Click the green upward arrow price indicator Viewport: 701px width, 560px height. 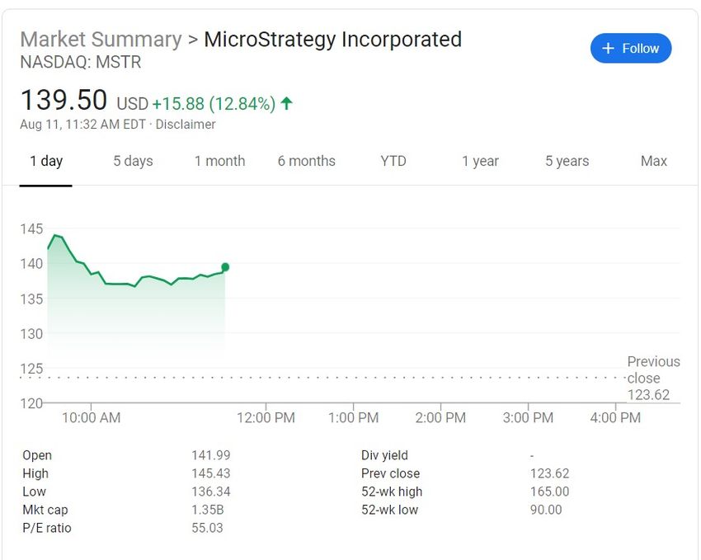[285, 102]
